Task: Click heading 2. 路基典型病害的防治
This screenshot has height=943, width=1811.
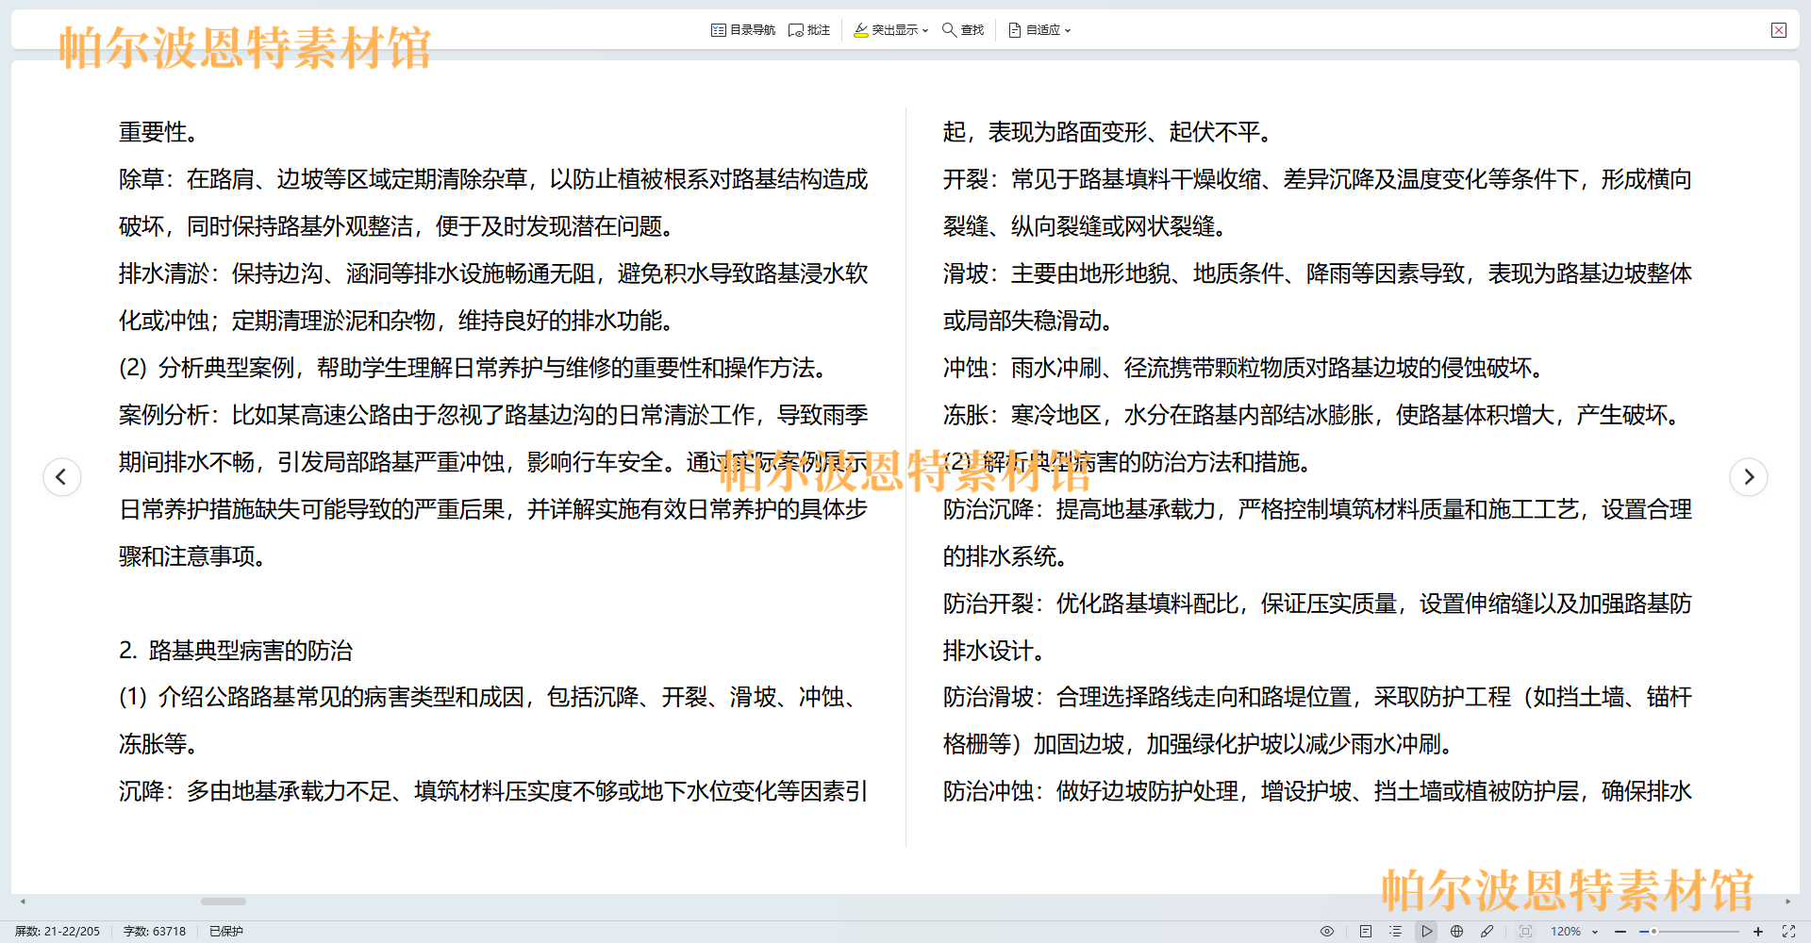Action: pos(236,651)
